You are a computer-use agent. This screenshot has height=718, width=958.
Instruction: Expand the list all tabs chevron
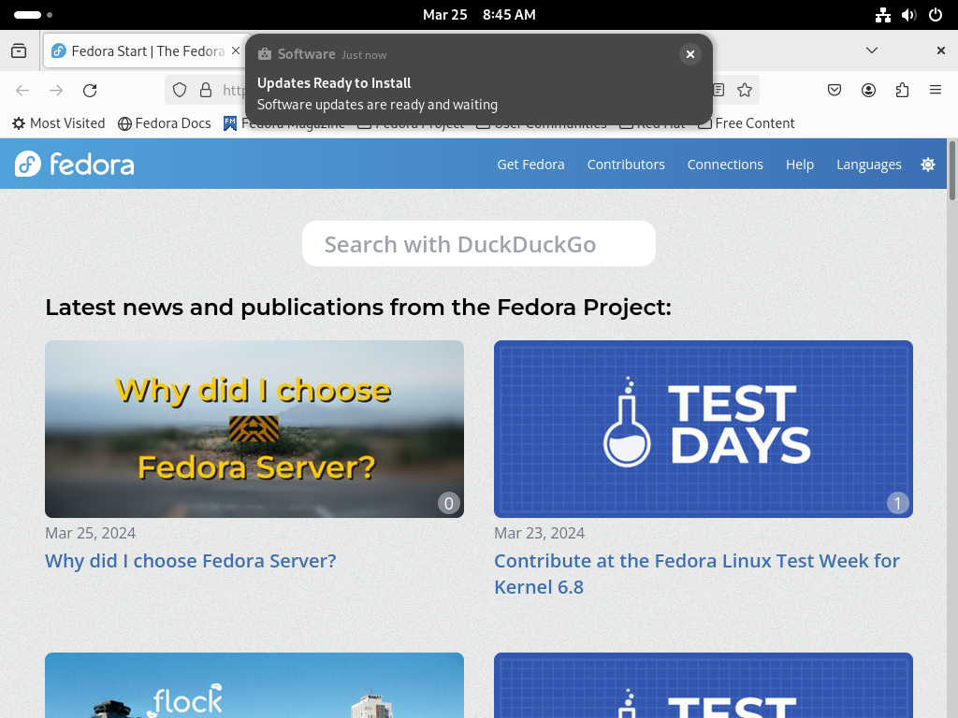872,50
